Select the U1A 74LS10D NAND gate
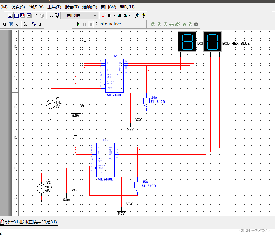The height and width of the screenshot is (235, 275). coord(146,102)
